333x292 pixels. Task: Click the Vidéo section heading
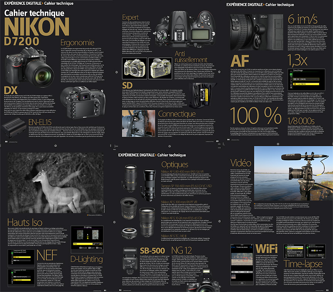click(241, 163)
